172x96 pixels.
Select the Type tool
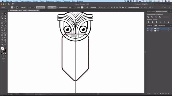(x=2, y=21)
